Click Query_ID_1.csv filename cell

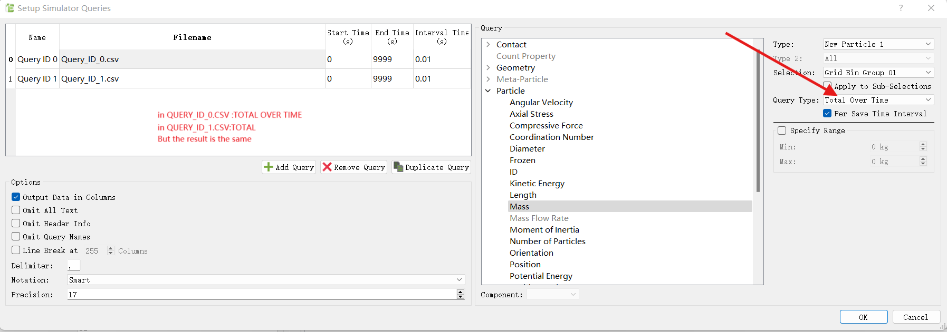point(192,78)
